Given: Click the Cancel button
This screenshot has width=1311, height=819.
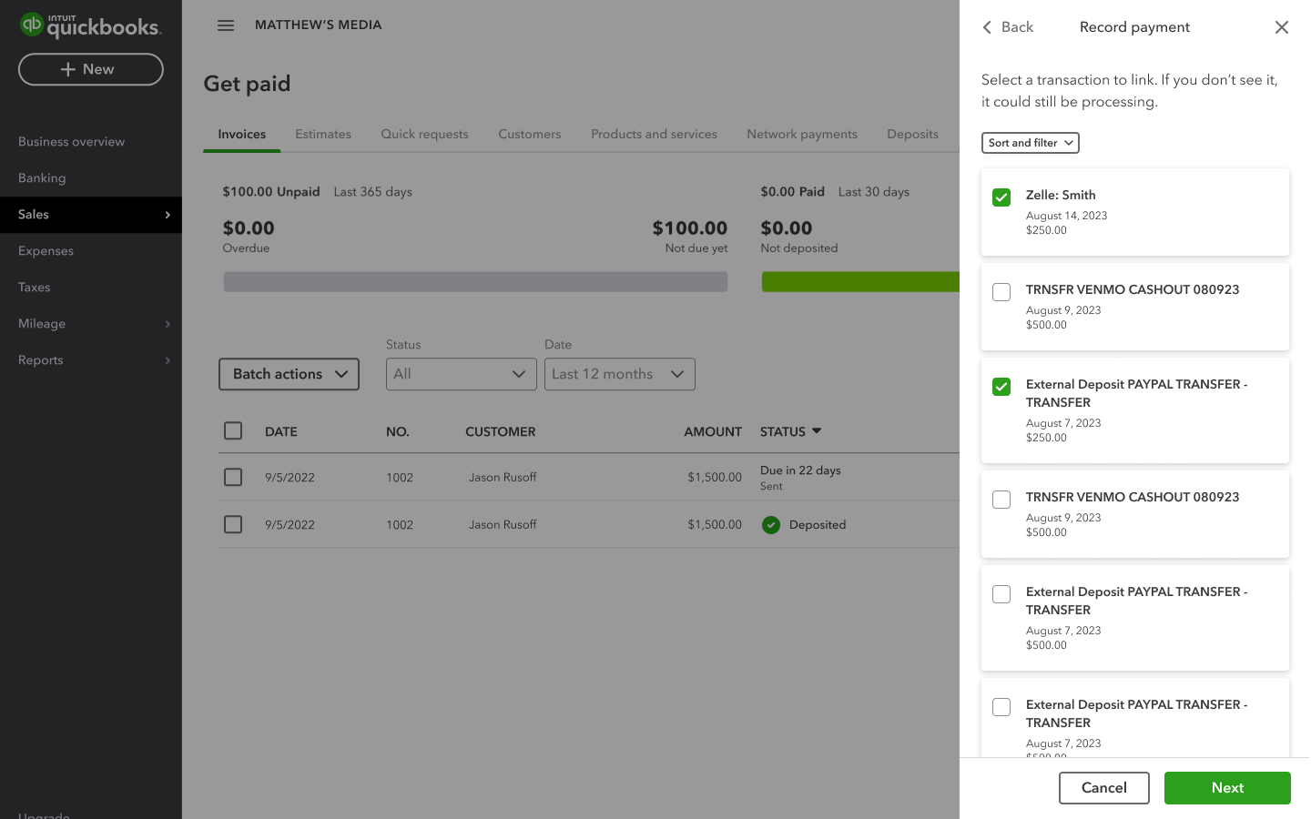Looking at the screenshot, I should click(x=1104, y=788).
